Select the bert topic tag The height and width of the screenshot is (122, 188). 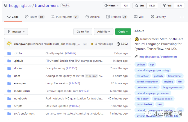click(x=160, y=104)
